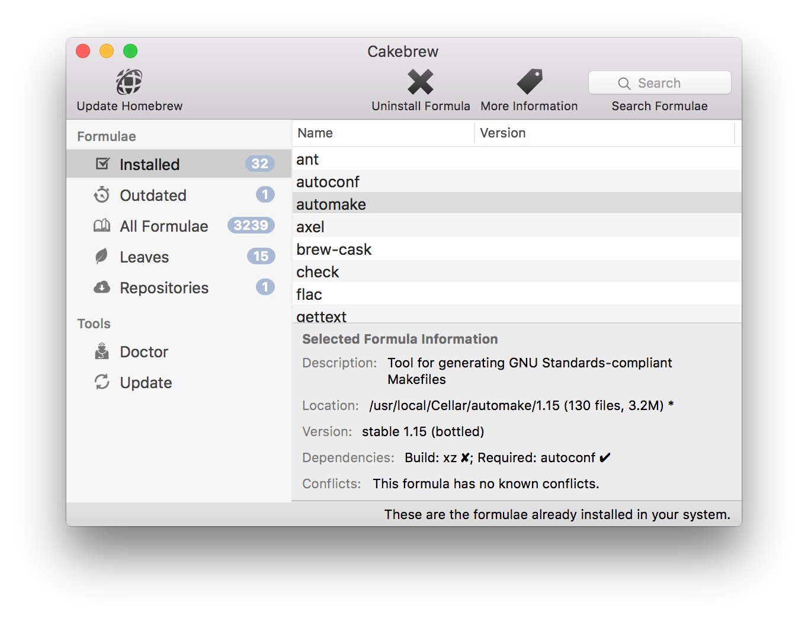Screen dimensions: 808x621
Task: Select the brew-cask formula row
Action: (517, 249)
